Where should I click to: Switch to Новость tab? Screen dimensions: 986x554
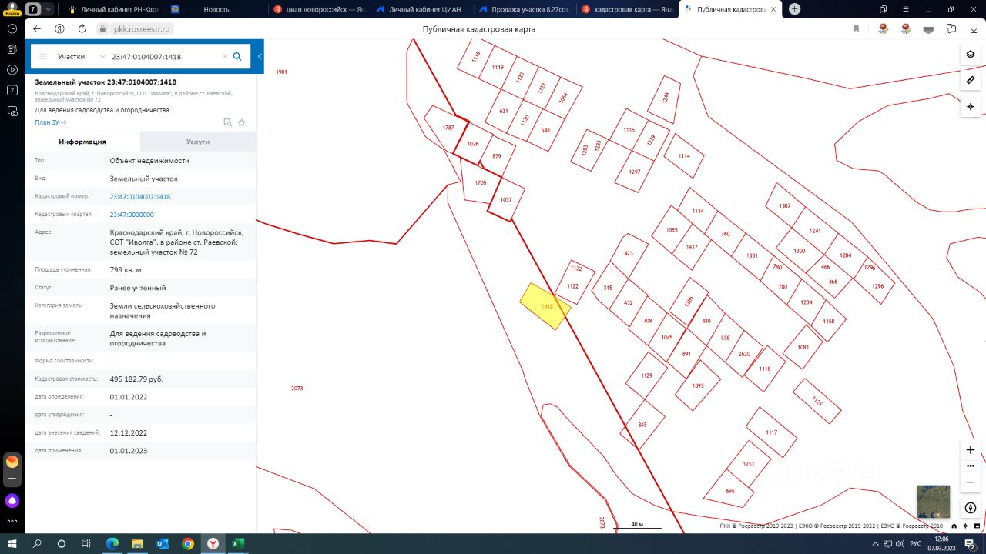pyautogui.click(x=216, y=9)
